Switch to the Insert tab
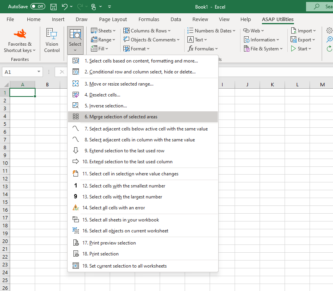This screenshot has width=333, height=291. point(58,20)
